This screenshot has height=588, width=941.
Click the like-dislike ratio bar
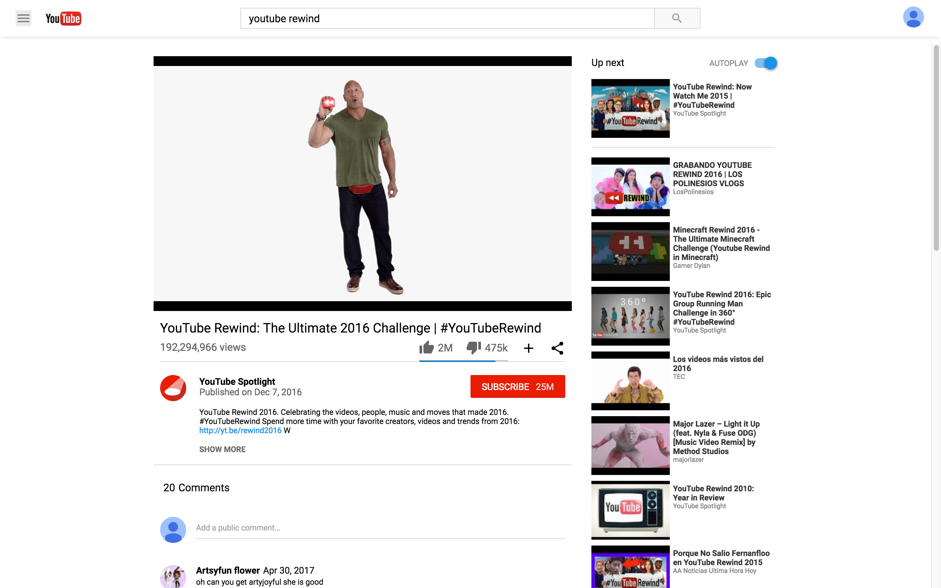tap(463, 361)
